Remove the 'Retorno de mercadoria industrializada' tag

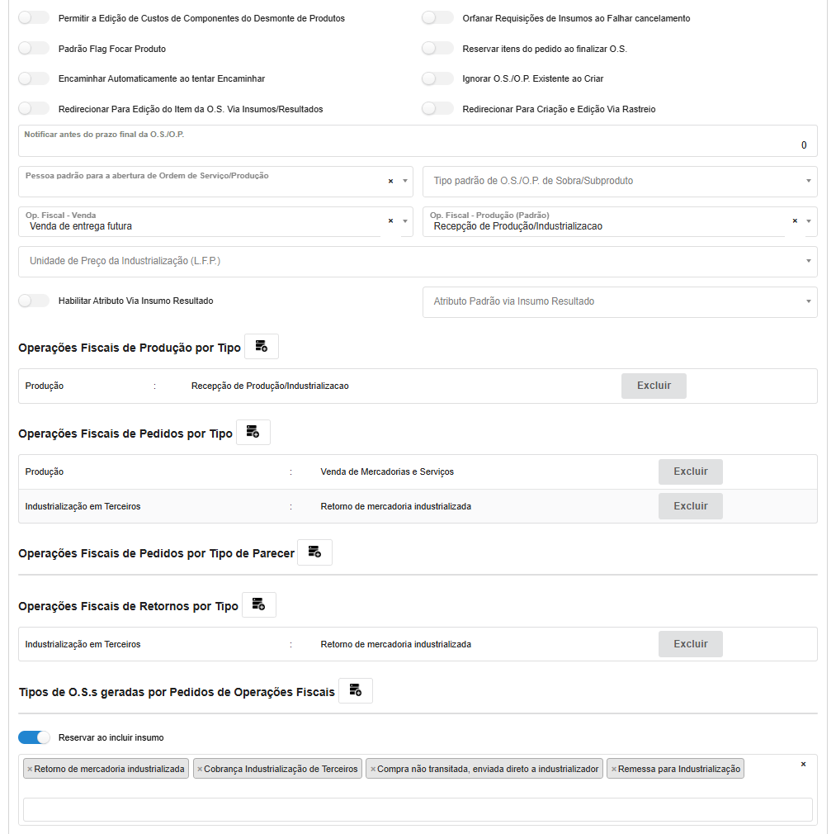pyautogui.click(x=30, y=769)
